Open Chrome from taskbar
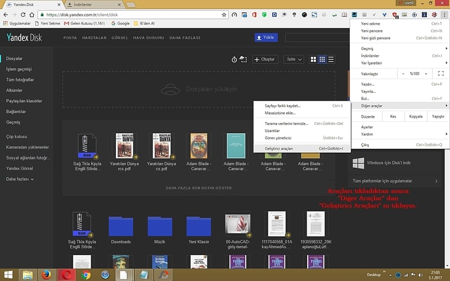 click(x=85, y=275)
